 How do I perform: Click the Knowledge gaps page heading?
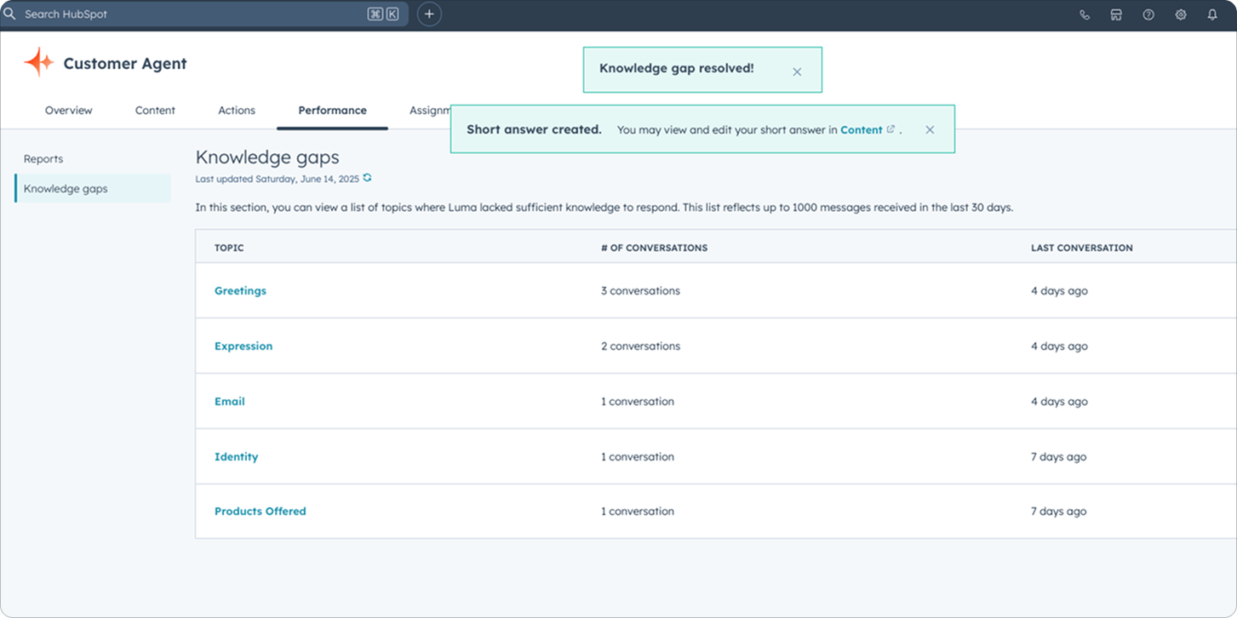point(267,157)
